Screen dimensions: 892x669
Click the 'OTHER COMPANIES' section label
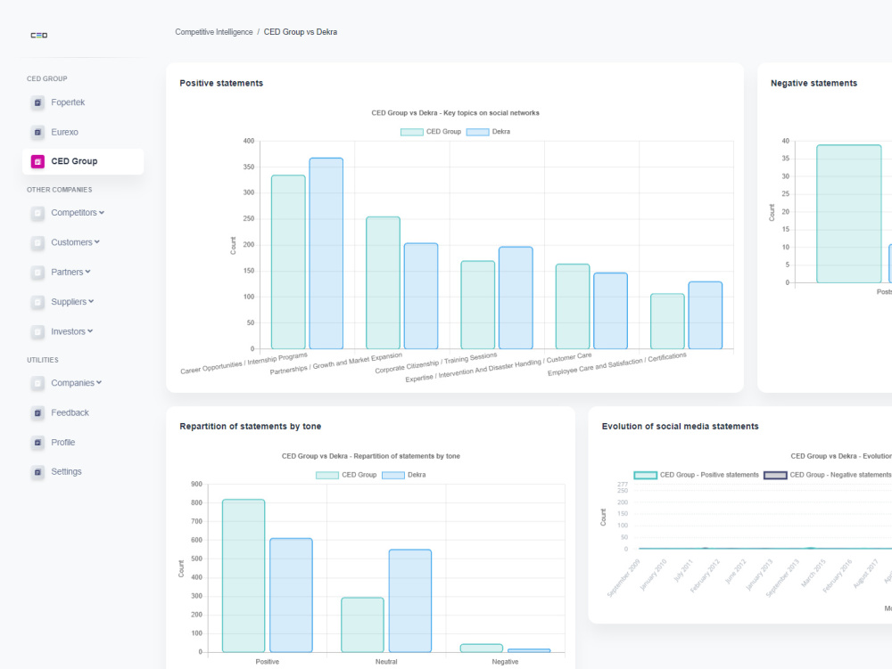59,190
